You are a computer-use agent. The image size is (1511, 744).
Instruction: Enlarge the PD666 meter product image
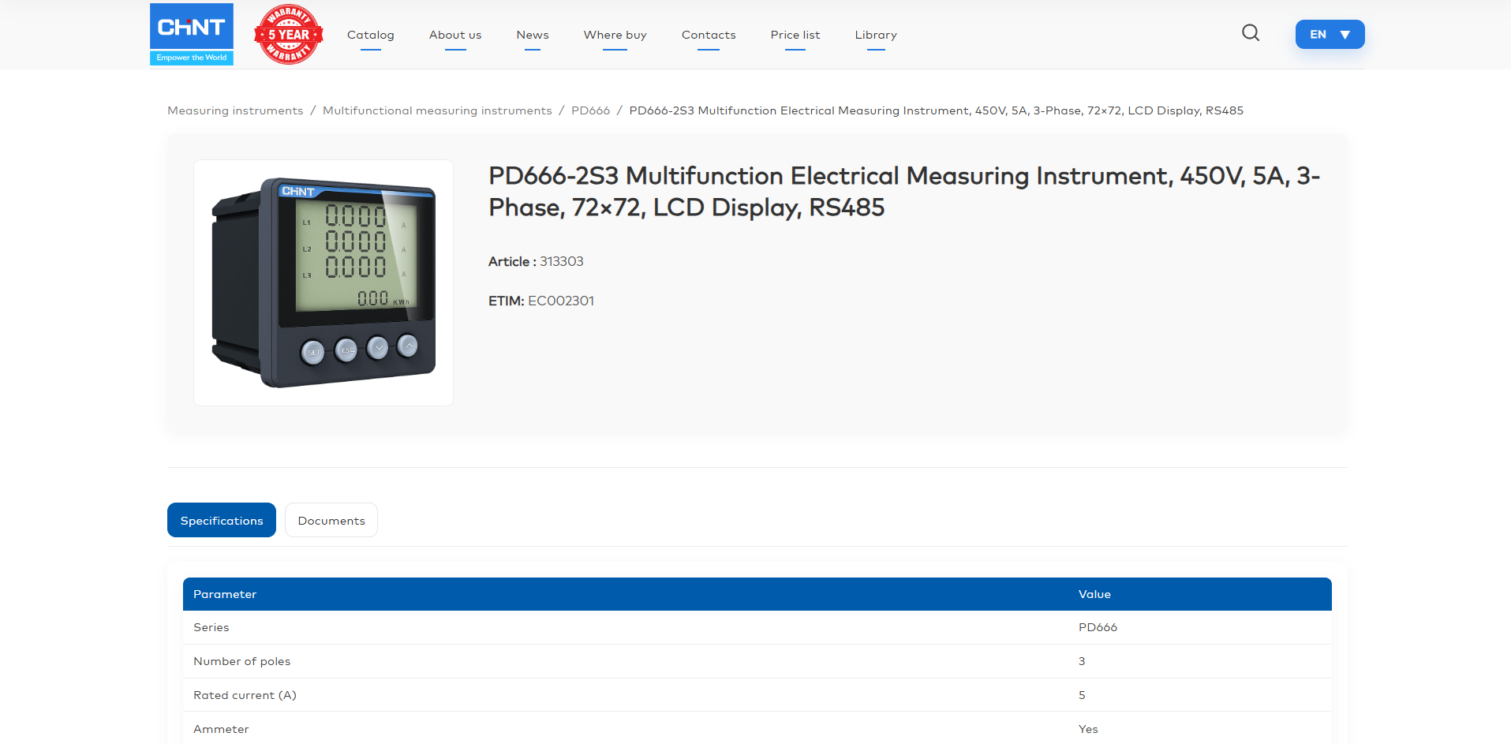[324, 282]
